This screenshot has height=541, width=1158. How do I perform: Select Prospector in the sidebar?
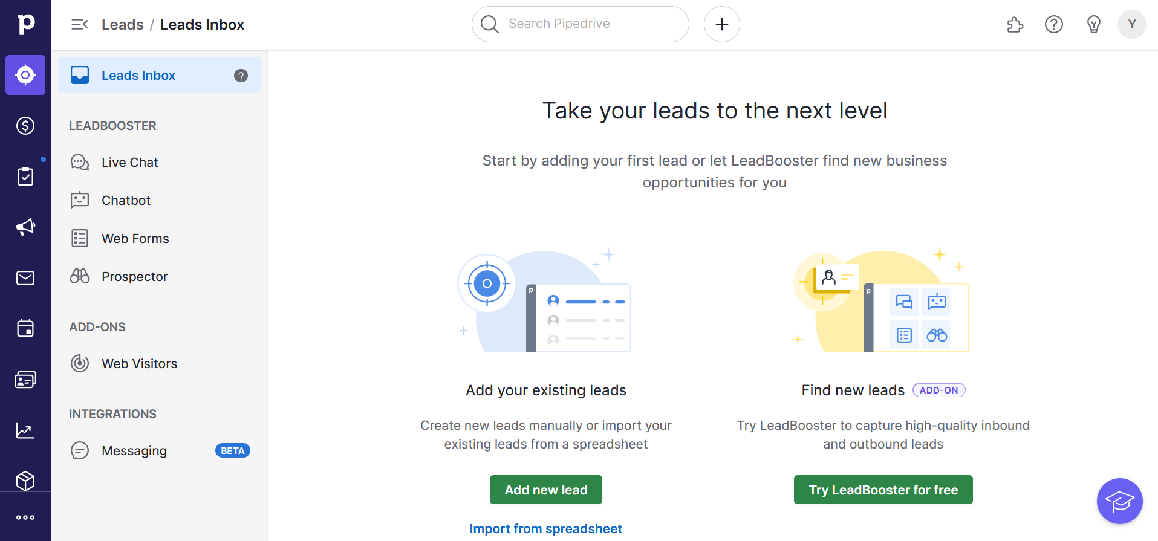pyautogui.click(x=134, y=276)
